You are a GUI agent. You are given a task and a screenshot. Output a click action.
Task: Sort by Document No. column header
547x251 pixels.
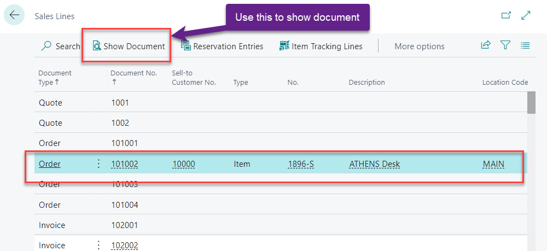133,77
